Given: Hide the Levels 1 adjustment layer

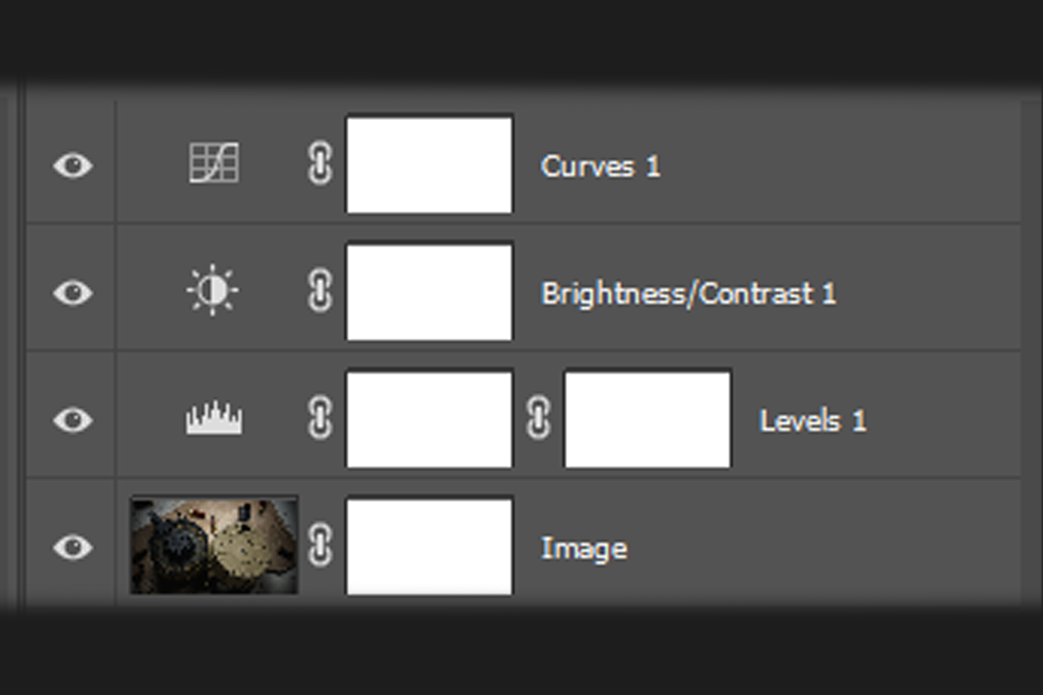Looking at the screenshot, I should click(x=73, y=420).
